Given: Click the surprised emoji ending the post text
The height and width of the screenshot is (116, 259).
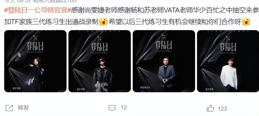Looking at the screenshot, I should click(246, 22).
